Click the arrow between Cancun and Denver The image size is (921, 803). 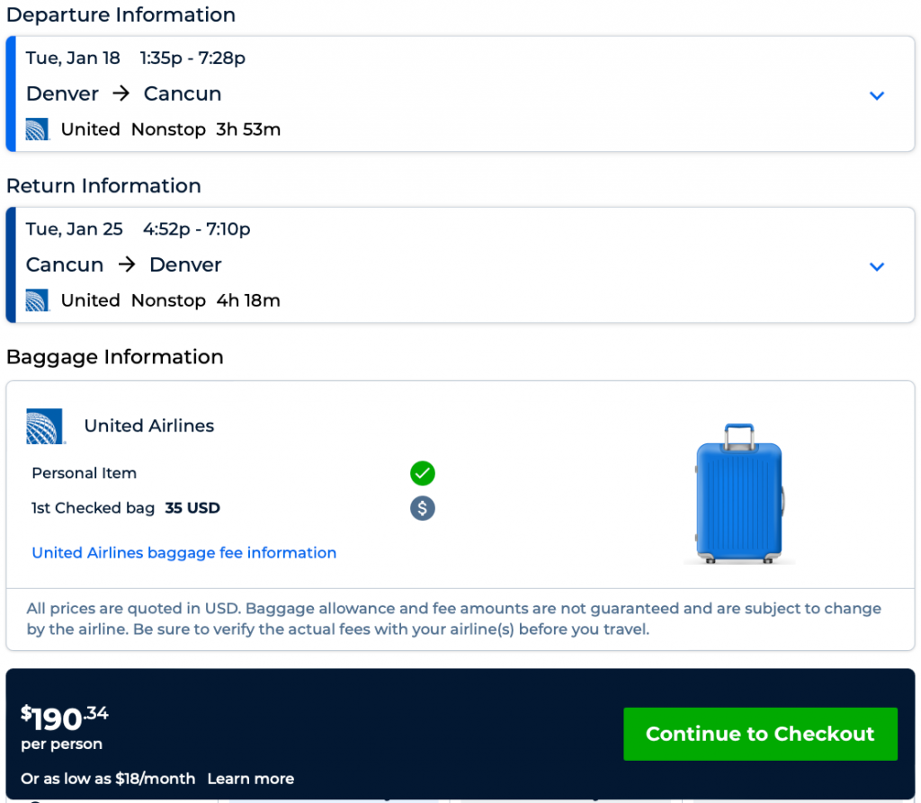tap(127, 264)
